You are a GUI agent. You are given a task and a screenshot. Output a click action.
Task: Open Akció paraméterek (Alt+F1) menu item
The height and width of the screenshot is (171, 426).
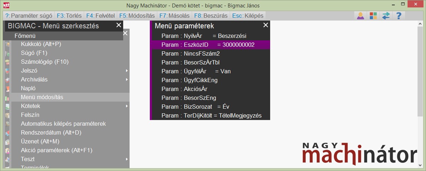tap(70, 150)
